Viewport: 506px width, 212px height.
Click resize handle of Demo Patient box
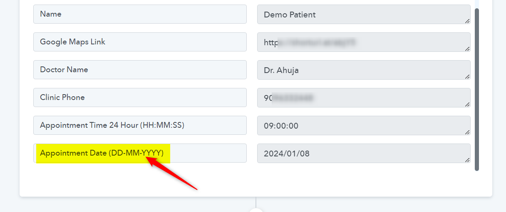coord(467,21)
